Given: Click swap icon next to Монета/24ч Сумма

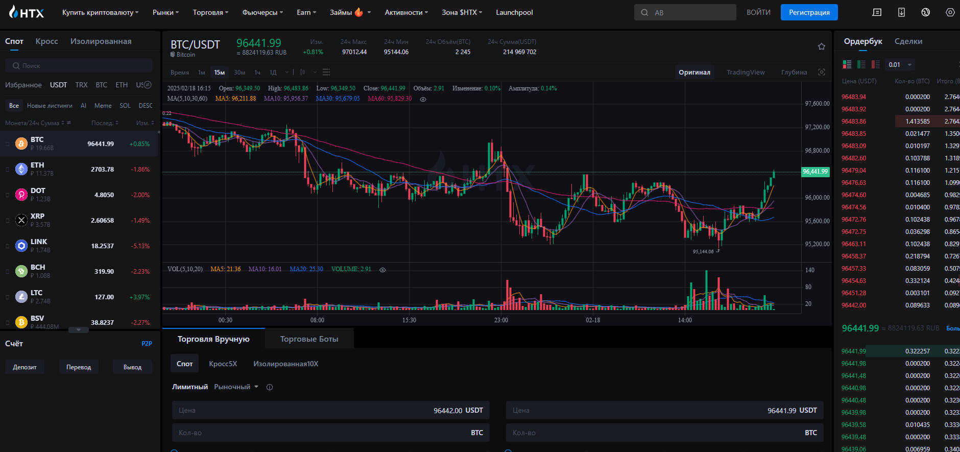Looking at the screenshot, I should point(69,123).
